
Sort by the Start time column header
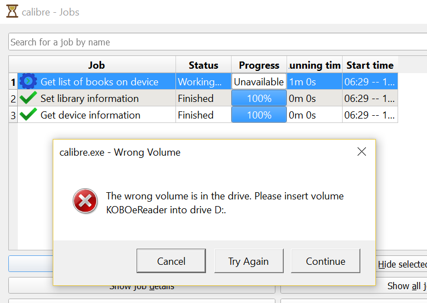(x=370, y=65)
